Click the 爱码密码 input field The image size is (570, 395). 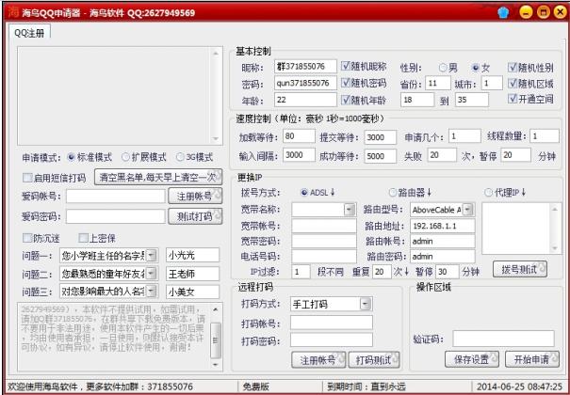point(116,216)
